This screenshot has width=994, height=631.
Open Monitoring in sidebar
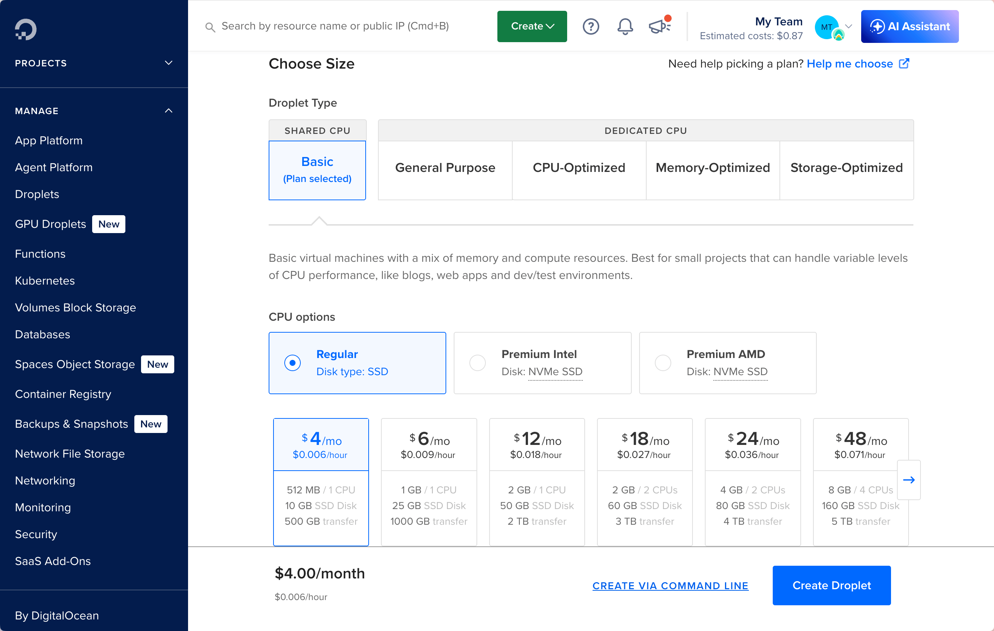click(43, 507)
